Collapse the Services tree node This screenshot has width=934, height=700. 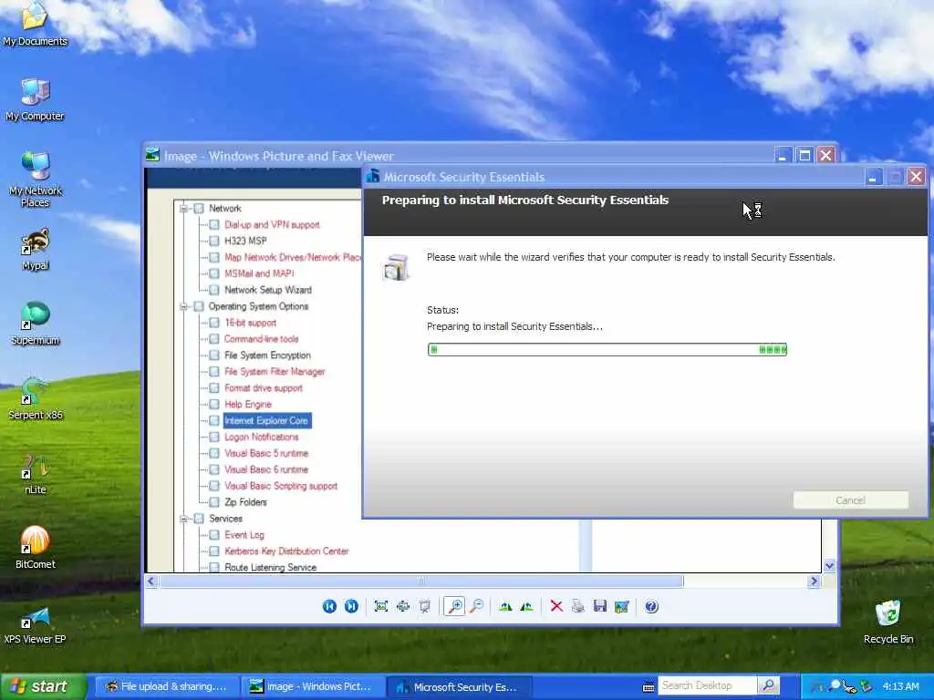pyautogui.click(x=184, y=519)
